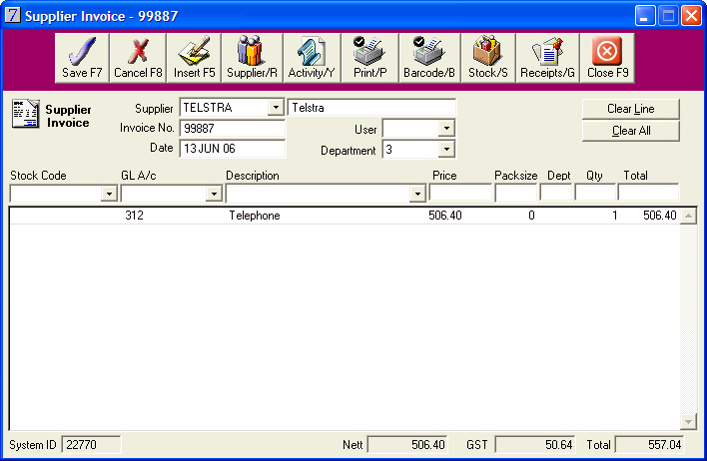Click the Dept entry field
Screen dimensions: 707x461
coord(555,193)
